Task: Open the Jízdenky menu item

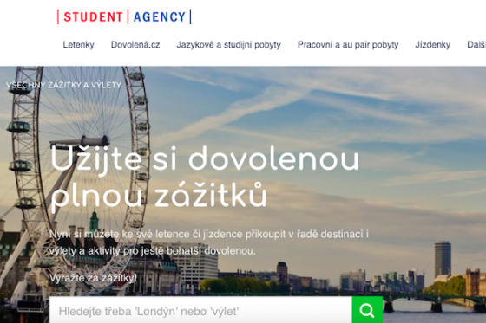Action: 433,45
